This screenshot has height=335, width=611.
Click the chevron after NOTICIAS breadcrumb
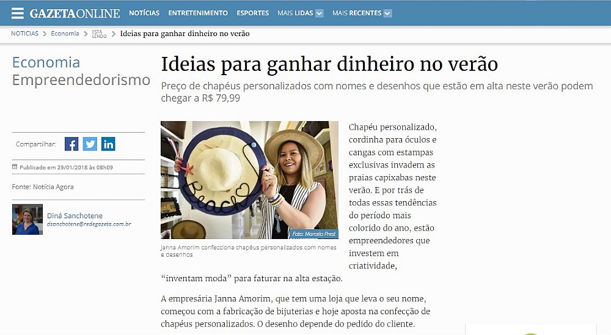pyautogui.click(x=45, y=34)
